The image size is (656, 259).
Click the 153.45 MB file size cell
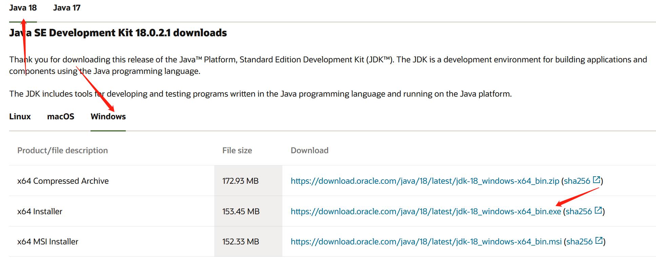point(241,212)
